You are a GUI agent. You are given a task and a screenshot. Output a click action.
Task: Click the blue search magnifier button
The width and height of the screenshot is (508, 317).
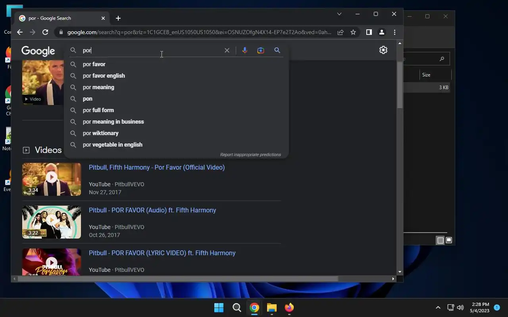277,50
